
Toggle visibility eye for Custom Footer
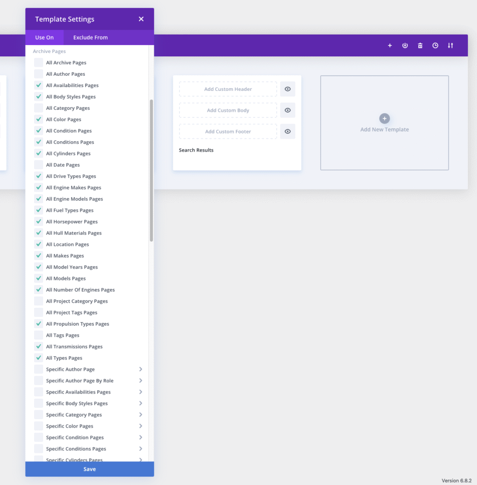click(x=288, y=132)
